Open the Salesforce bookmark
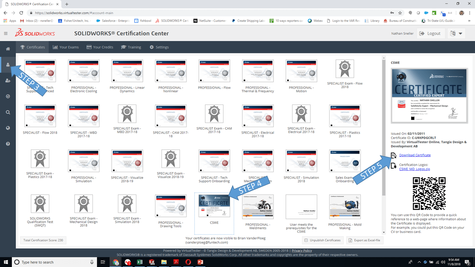This screenshot has height=267, width=475. point(112,21)
